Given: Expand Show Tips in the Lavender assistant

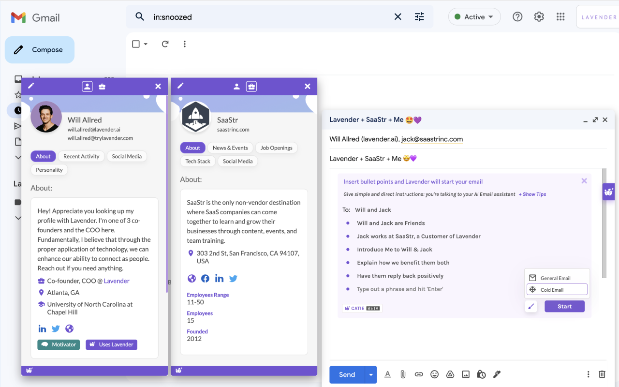Looking at the screenshot, I should point(532,194).
